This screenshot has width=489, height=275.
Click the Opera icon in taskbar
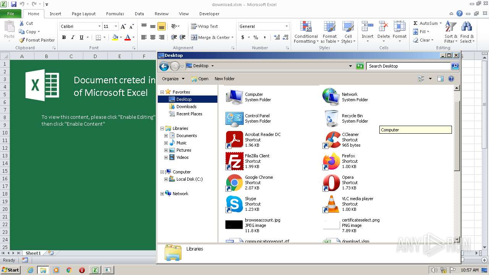(82, 270)
